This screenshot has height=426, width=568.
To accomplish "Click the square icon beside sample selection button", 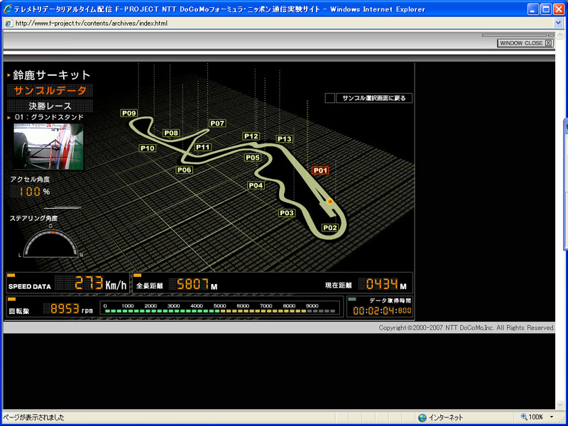I will (x=329, y=98).
